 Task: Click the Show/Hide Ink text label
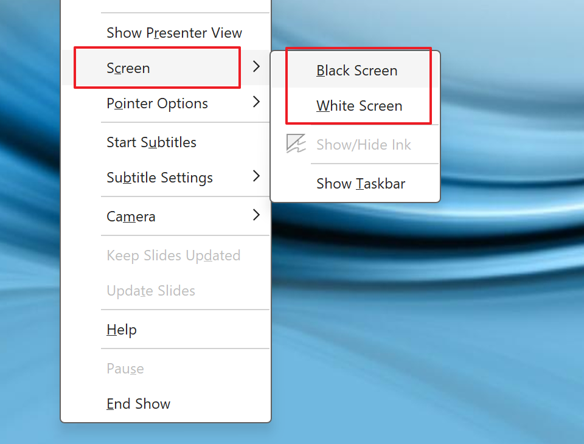pyautogui.click(x=364, y=145)
